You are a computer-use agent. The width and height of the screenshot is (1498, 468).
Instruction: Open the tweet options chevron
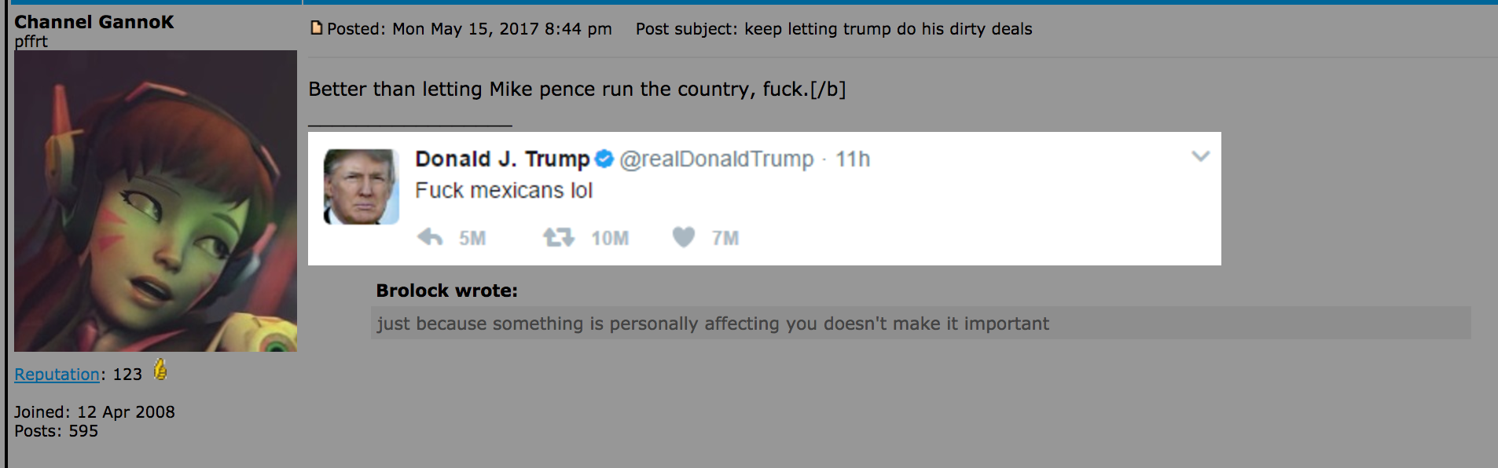pyautogui.click(x=1199, y=156)
